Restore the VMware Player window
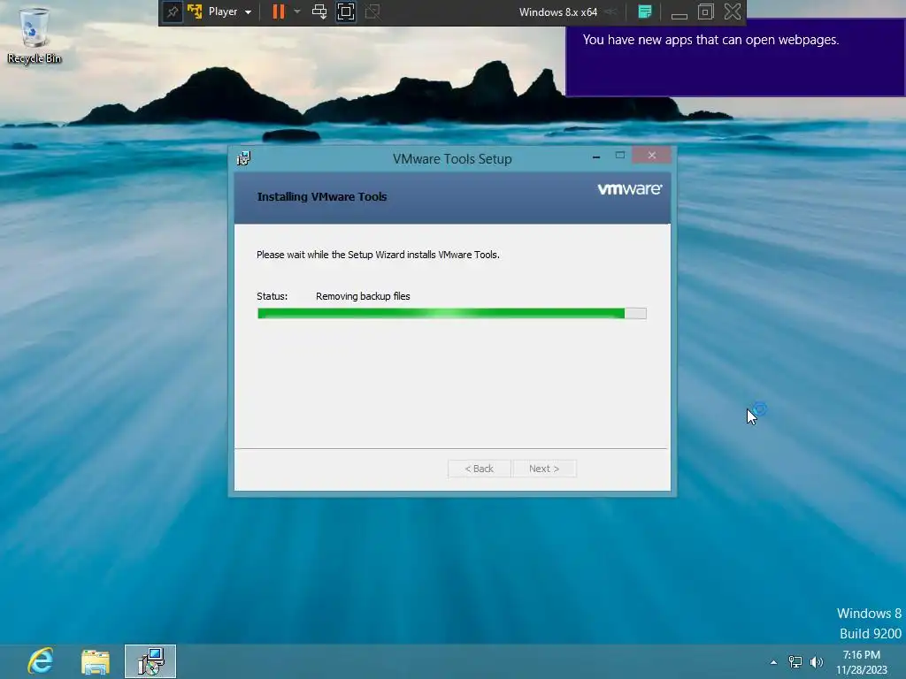 point(705,11)
